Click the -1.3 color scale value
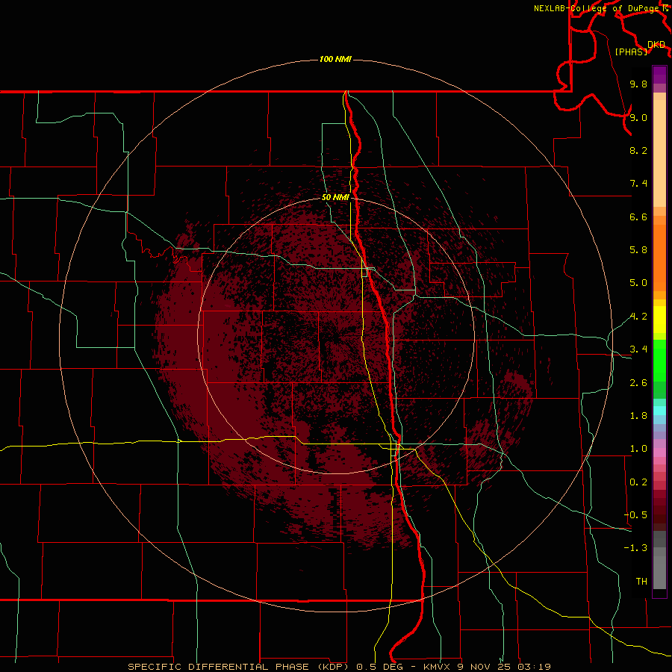672x672 pixels. tap(635, 548)
